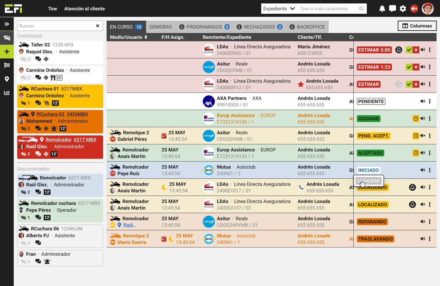
Task: Open the Europ Assistance logo on ET231214109 row
Action: point(209,119)
